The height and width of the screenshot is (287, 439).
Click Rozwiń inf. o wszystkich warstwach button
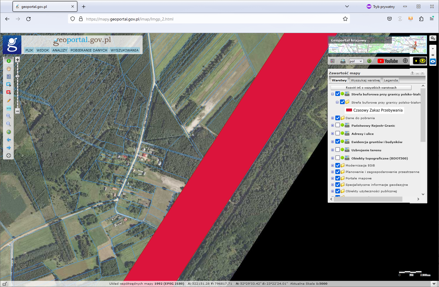pos(371,87)
